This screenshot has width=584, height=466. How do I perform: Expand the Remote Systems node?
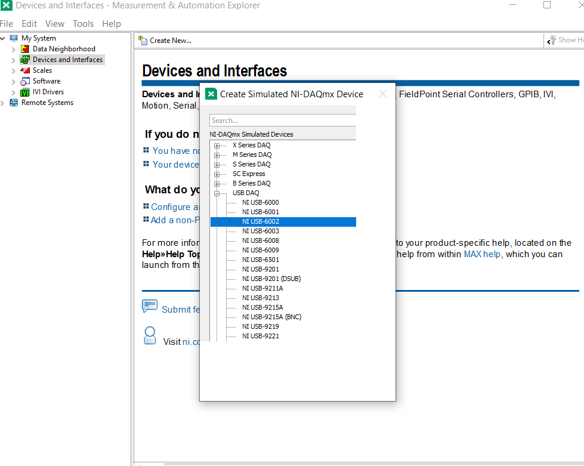2,103
